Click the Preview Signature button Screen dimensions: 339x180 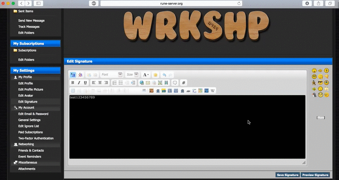coord(315,175)
